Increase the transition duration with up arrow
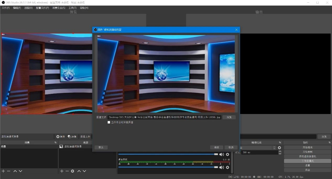332x179 pixels. [x=280, y=151]
